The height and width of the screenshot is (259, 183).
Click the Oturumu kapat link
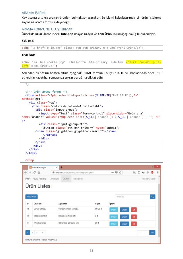[149, 179]
